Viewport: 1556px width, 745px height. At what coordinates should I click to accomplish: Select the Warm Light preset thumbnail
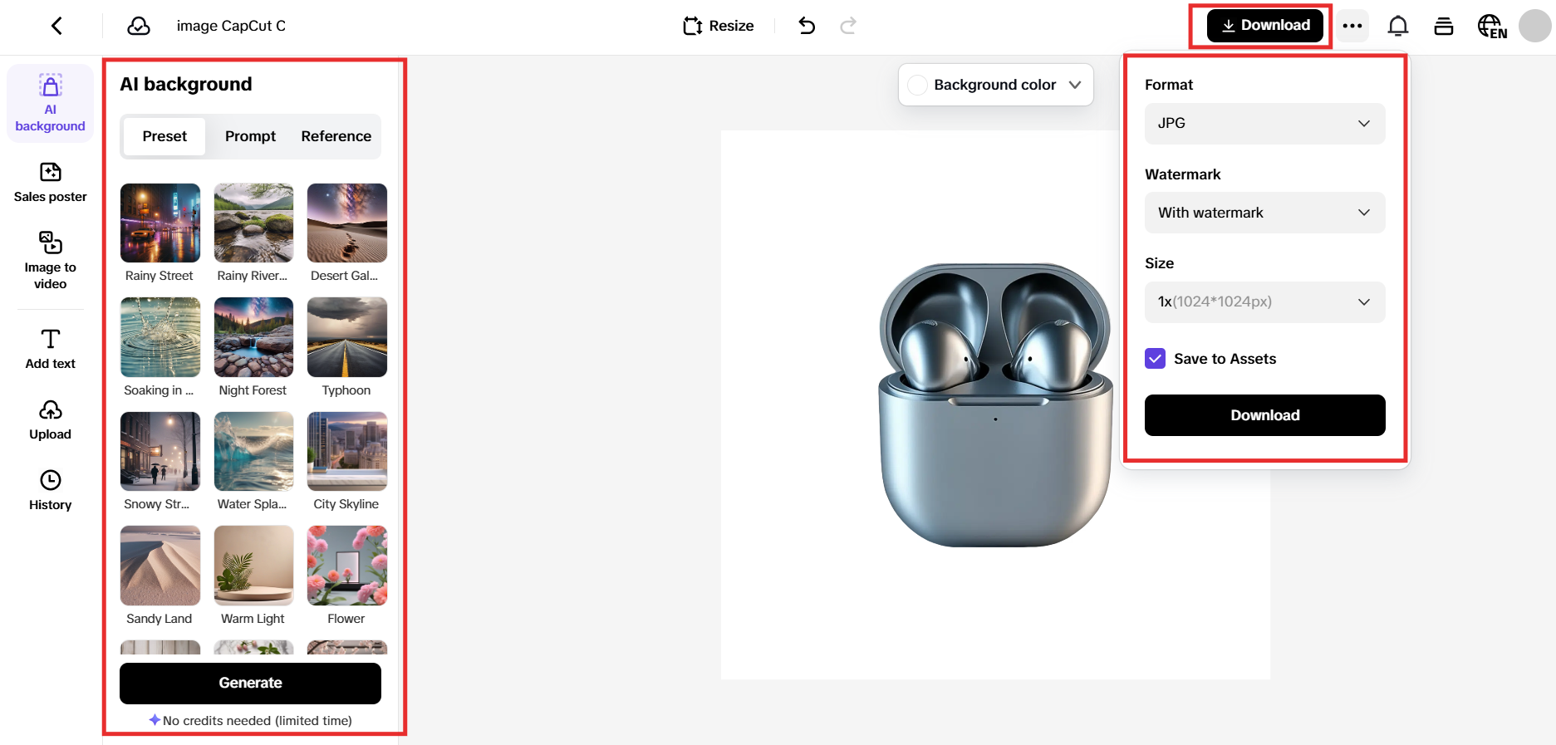[253, 566]
